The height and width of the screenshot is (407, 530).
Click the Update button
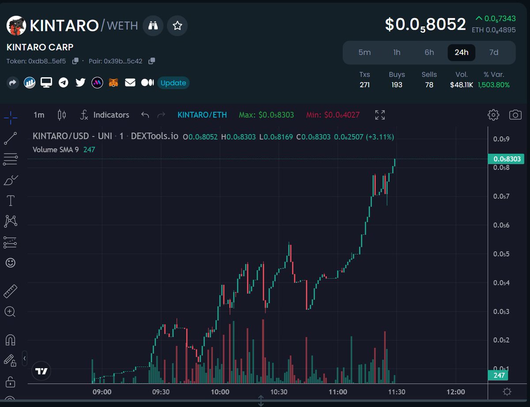pyautogui.click(x=173, y=83)
